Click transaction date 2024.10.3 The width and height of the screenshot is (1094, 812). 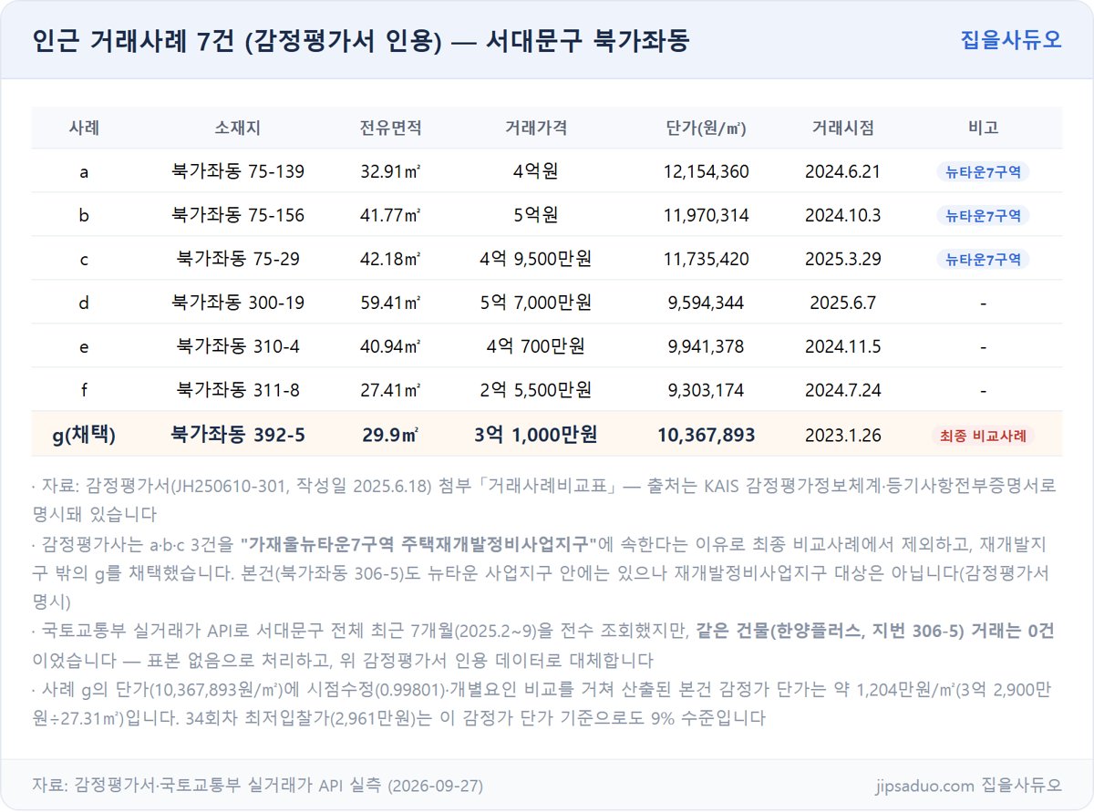[843, 215]
